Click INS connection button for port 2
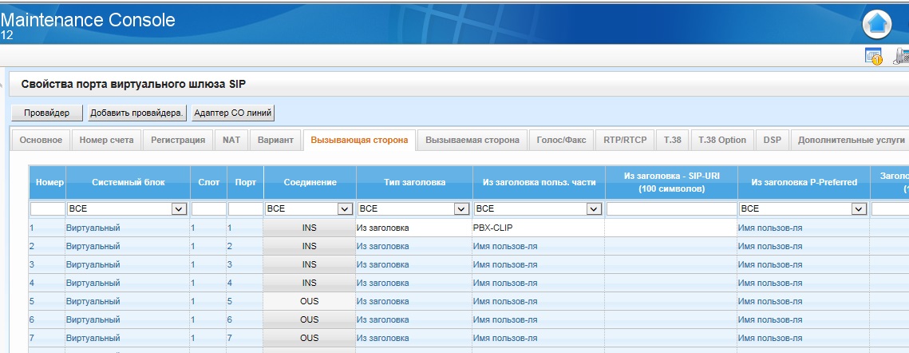Viewport: 909px width, 353px height. click(310, 246)
